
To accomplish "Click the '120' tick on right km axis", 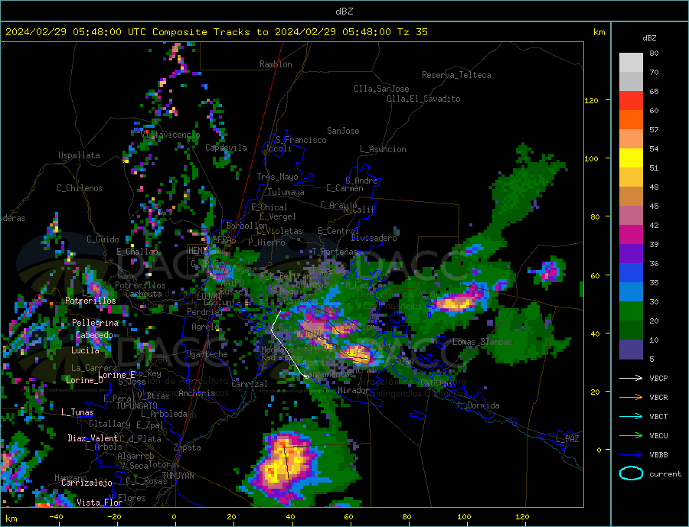I will [x=591, y=100].
